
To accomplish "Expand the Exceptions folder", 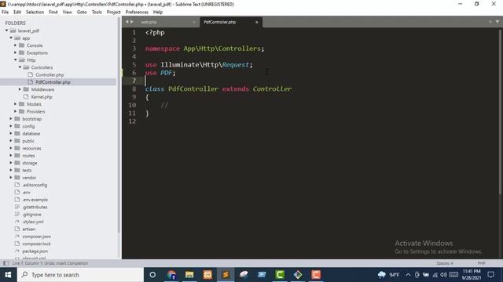I will coord(16,52).
